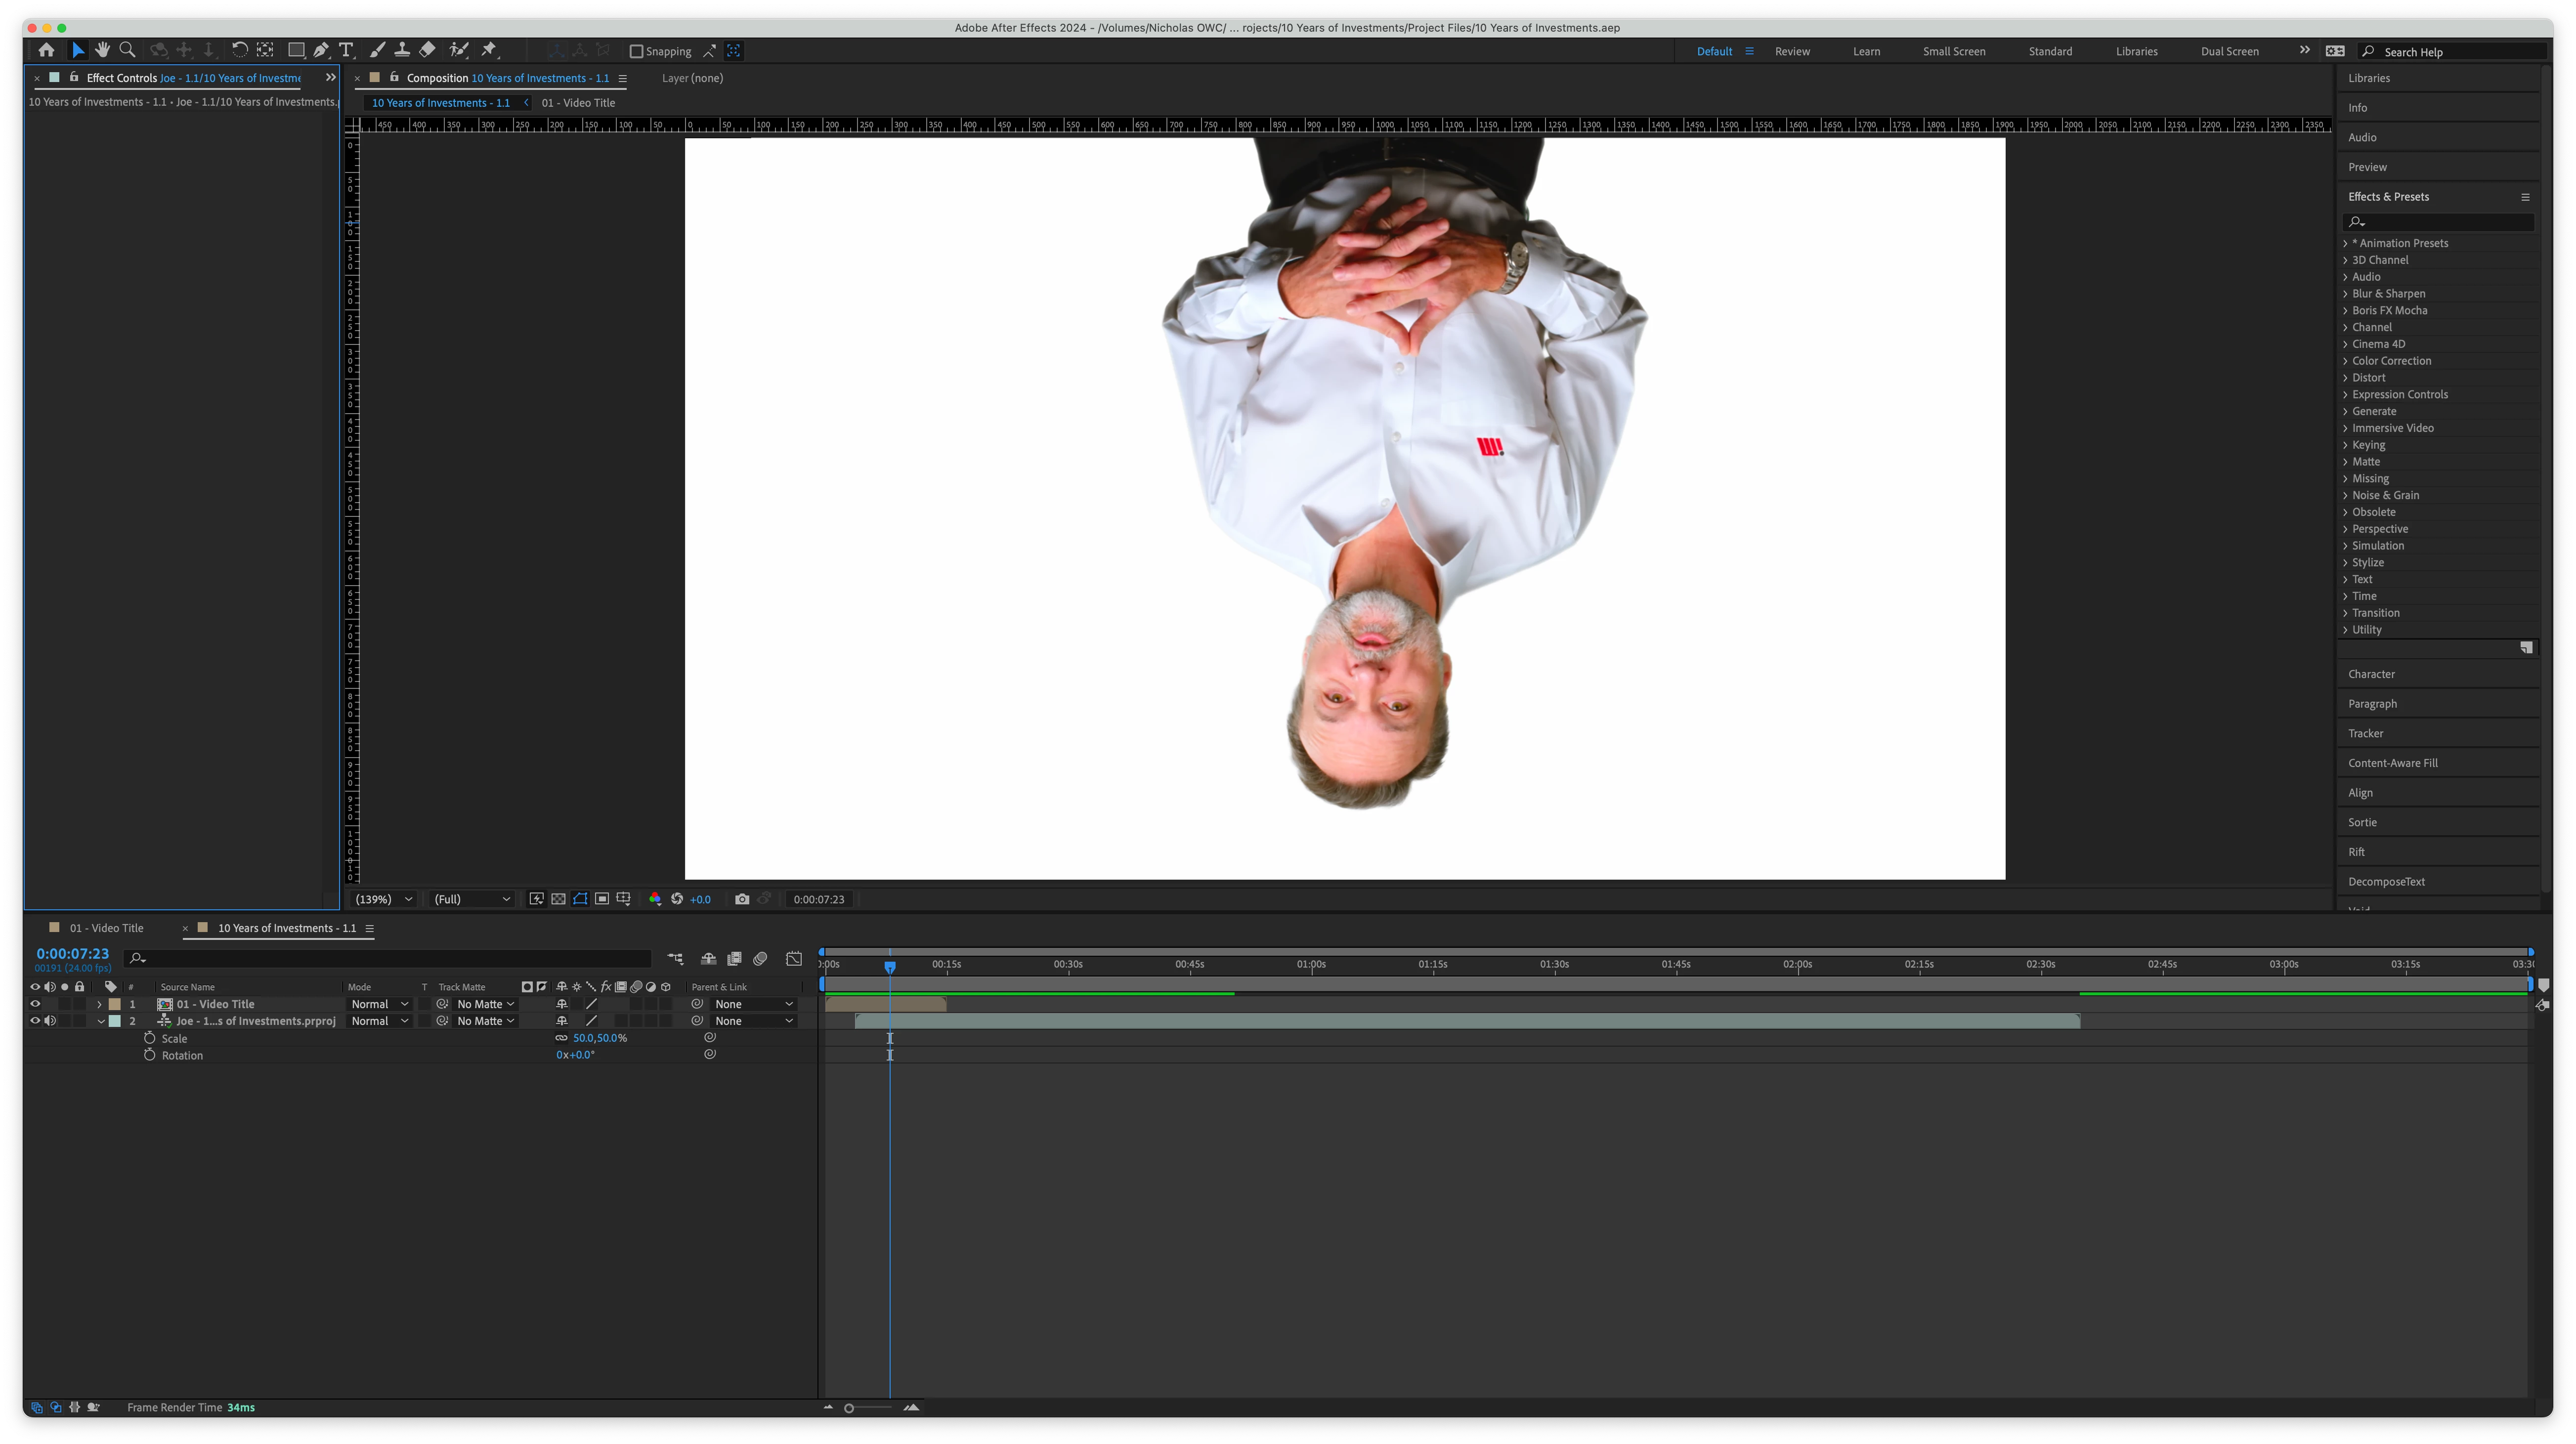2576x1444 pixels.
Task: Open the Character panel
Action: (2371, 674)
